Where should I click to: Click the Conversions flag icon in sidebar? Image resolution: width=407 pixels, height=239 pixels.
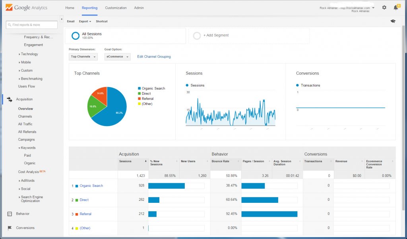(10, 228)
